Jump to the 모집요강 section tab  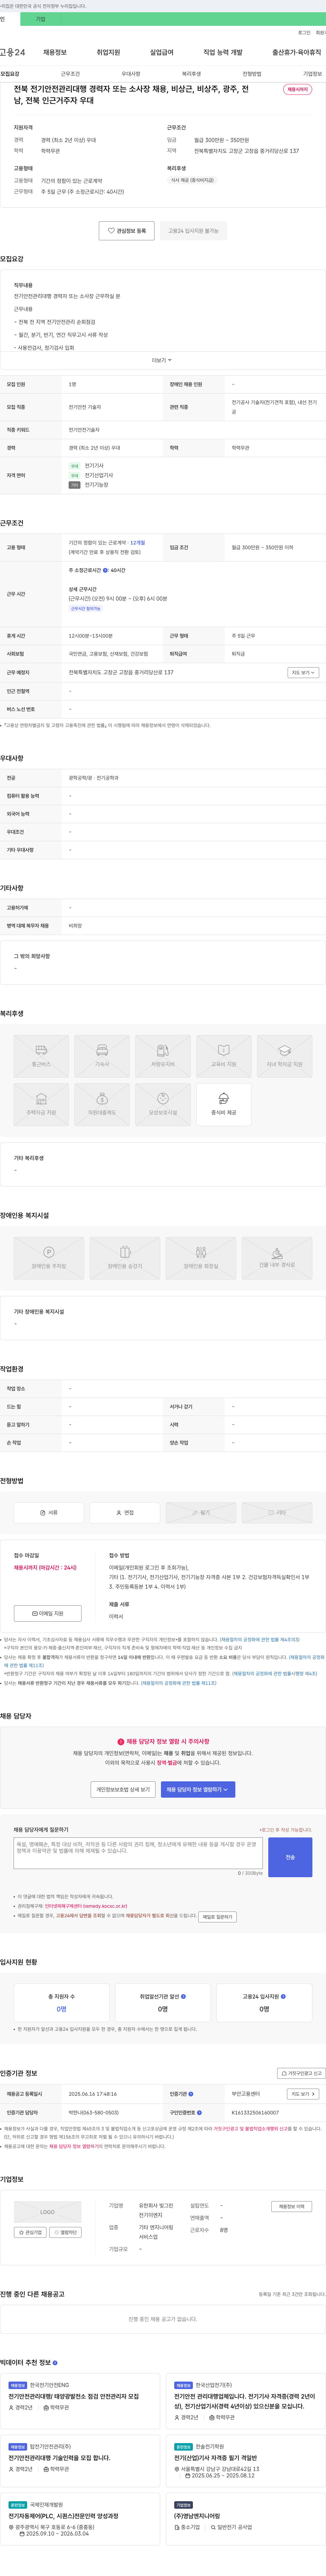click(x=10, y=74)
